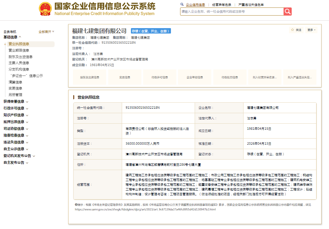Click the 关注 star icon

click(293, 30)
